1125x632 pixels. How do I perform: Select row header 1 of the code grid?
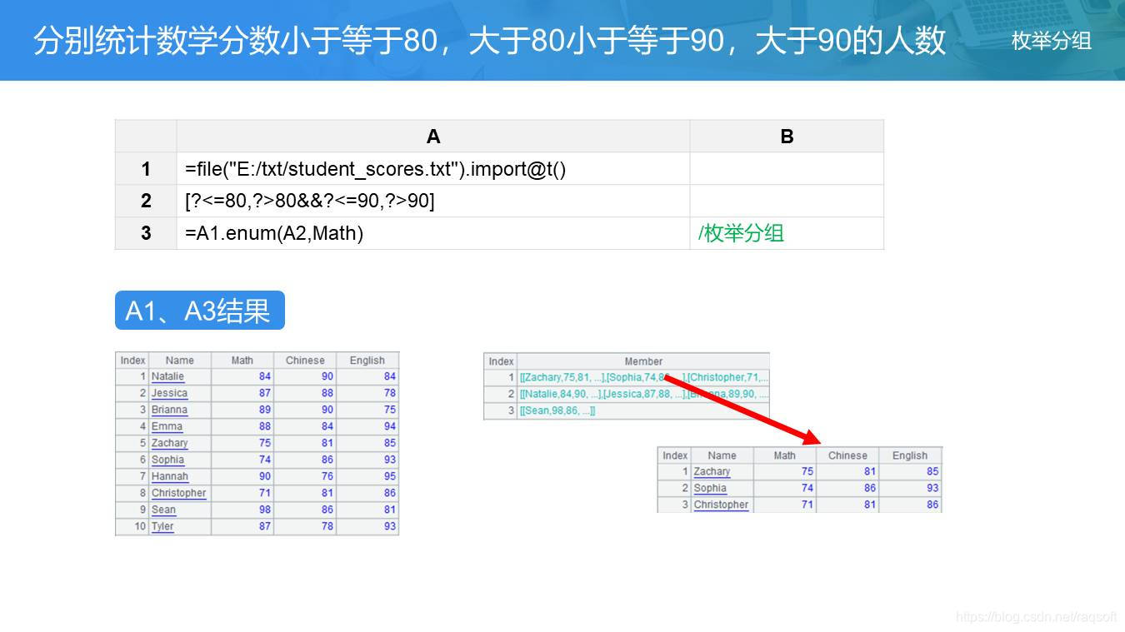146,169
